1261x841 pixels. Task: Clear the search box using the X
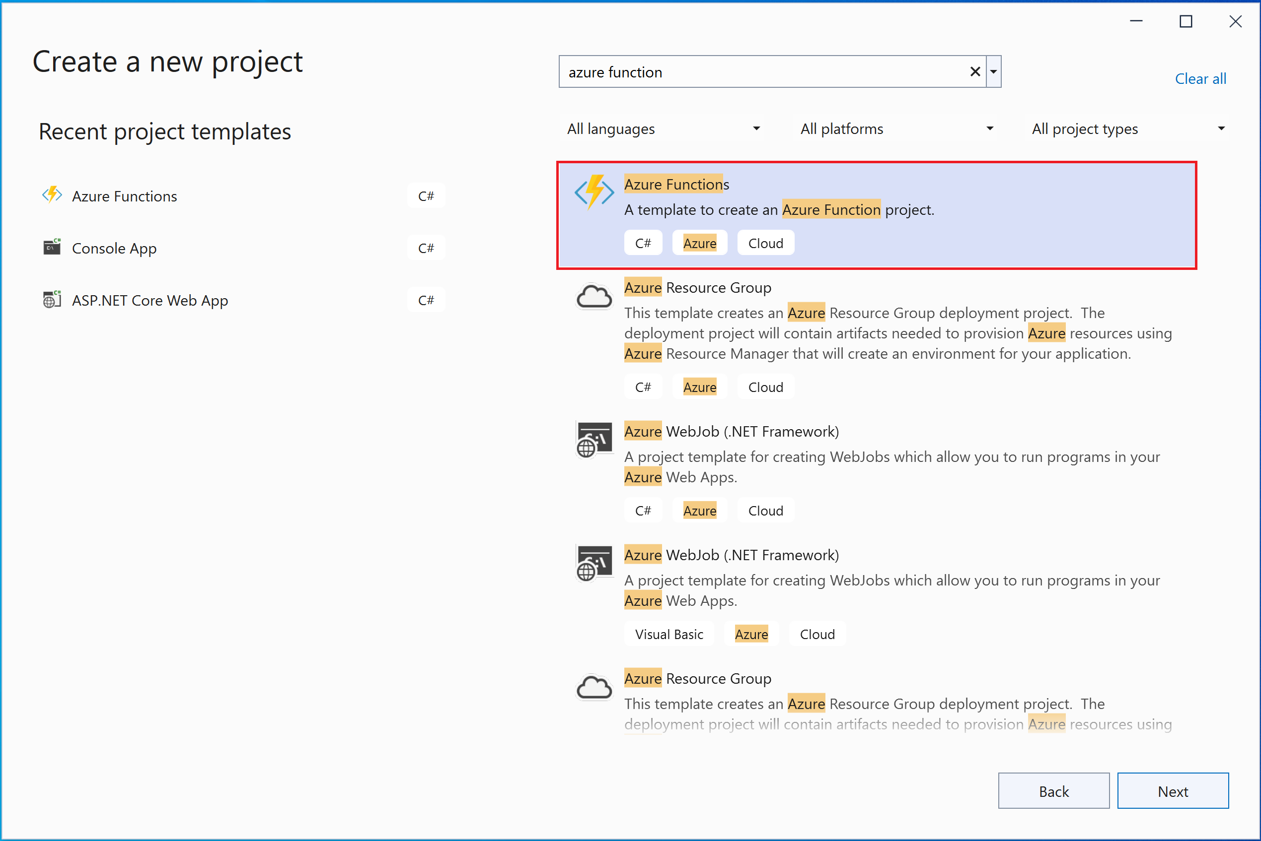click(975, 71)
